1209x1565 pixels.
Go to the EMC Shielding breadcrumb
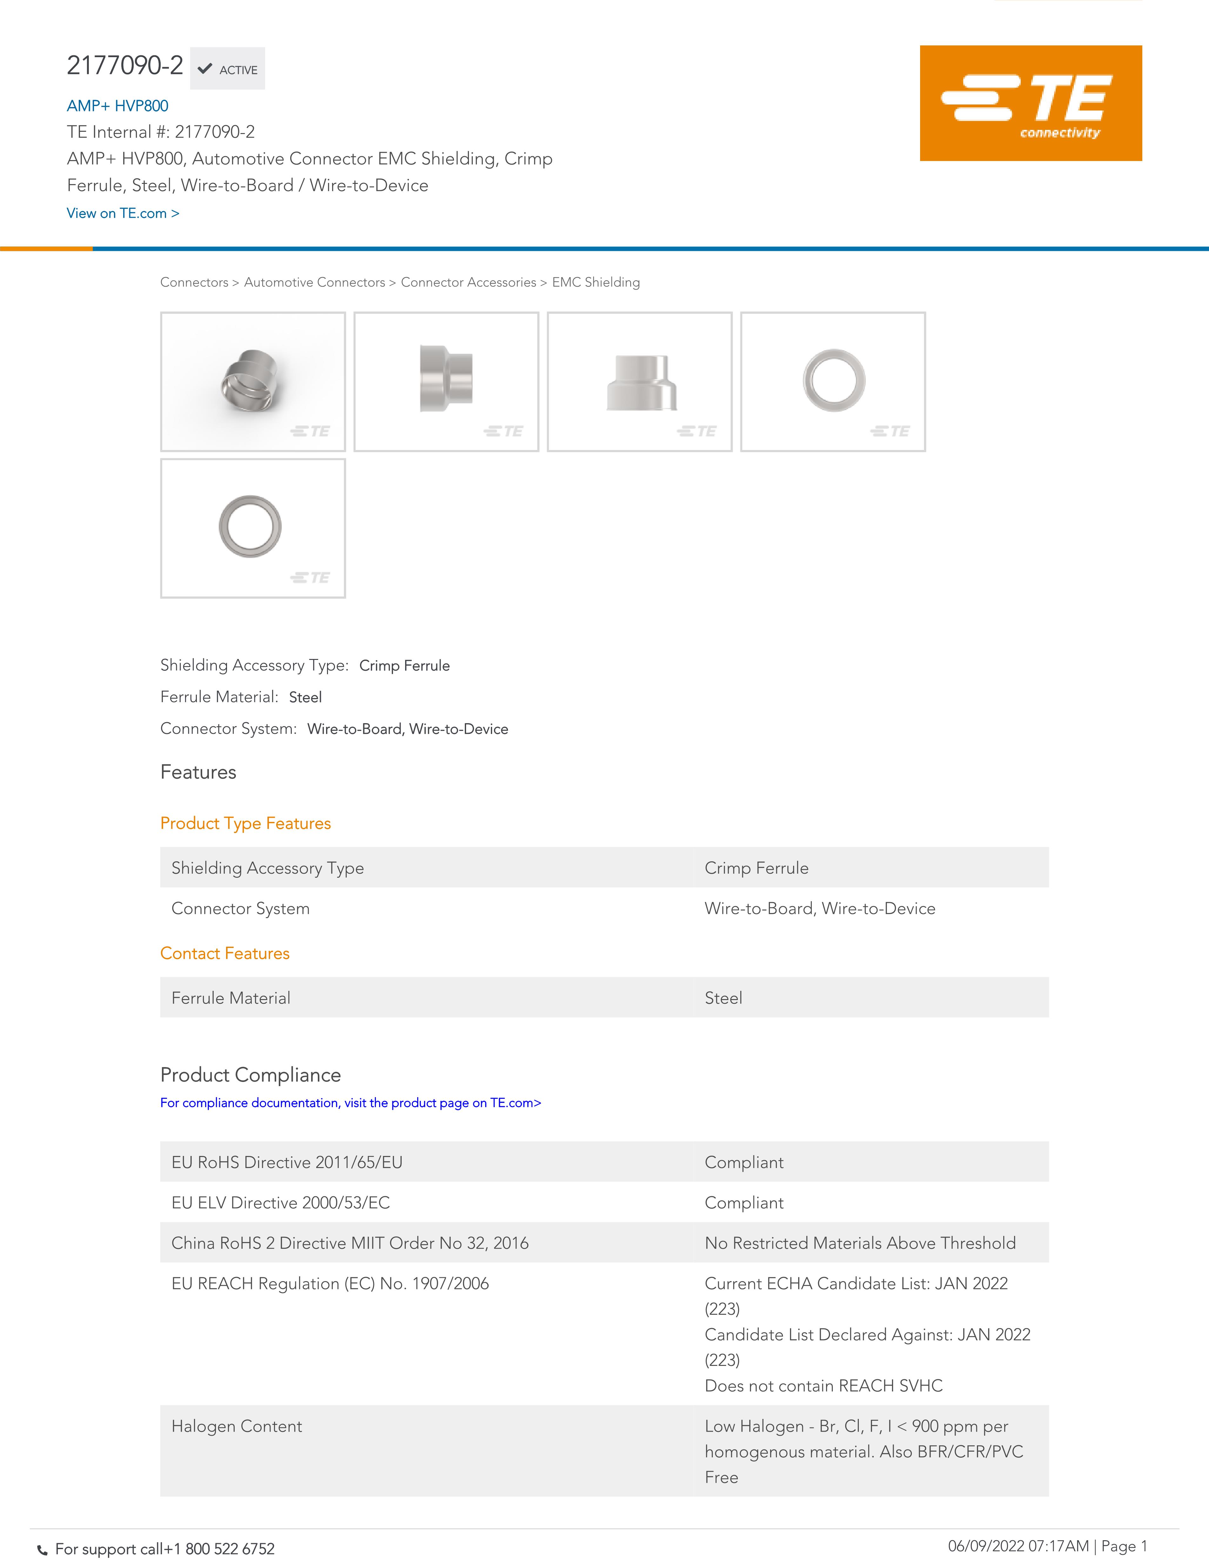(x=596, y=282)
